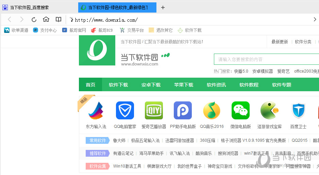Click 360压缩 link
This screenshot has height=175, width=319.
click(207, 140)
